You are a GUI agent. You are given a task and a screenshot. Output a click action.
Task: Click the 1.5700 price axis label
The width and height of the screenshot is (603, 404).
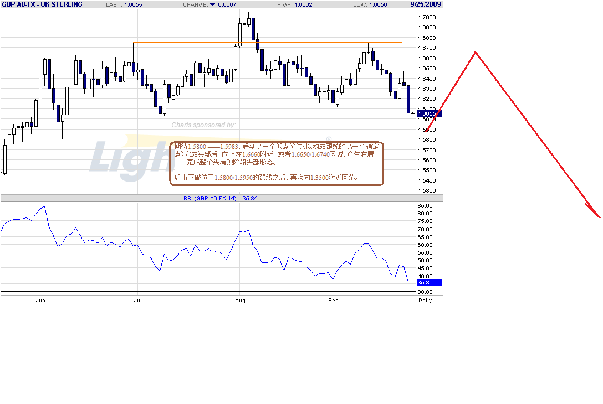click(x=427, y=150)
